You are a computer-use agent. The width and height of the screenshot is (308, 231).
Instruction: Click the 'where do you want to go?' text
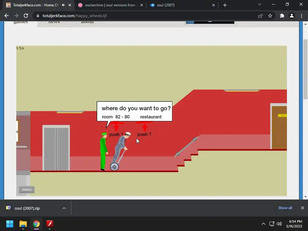136,108
